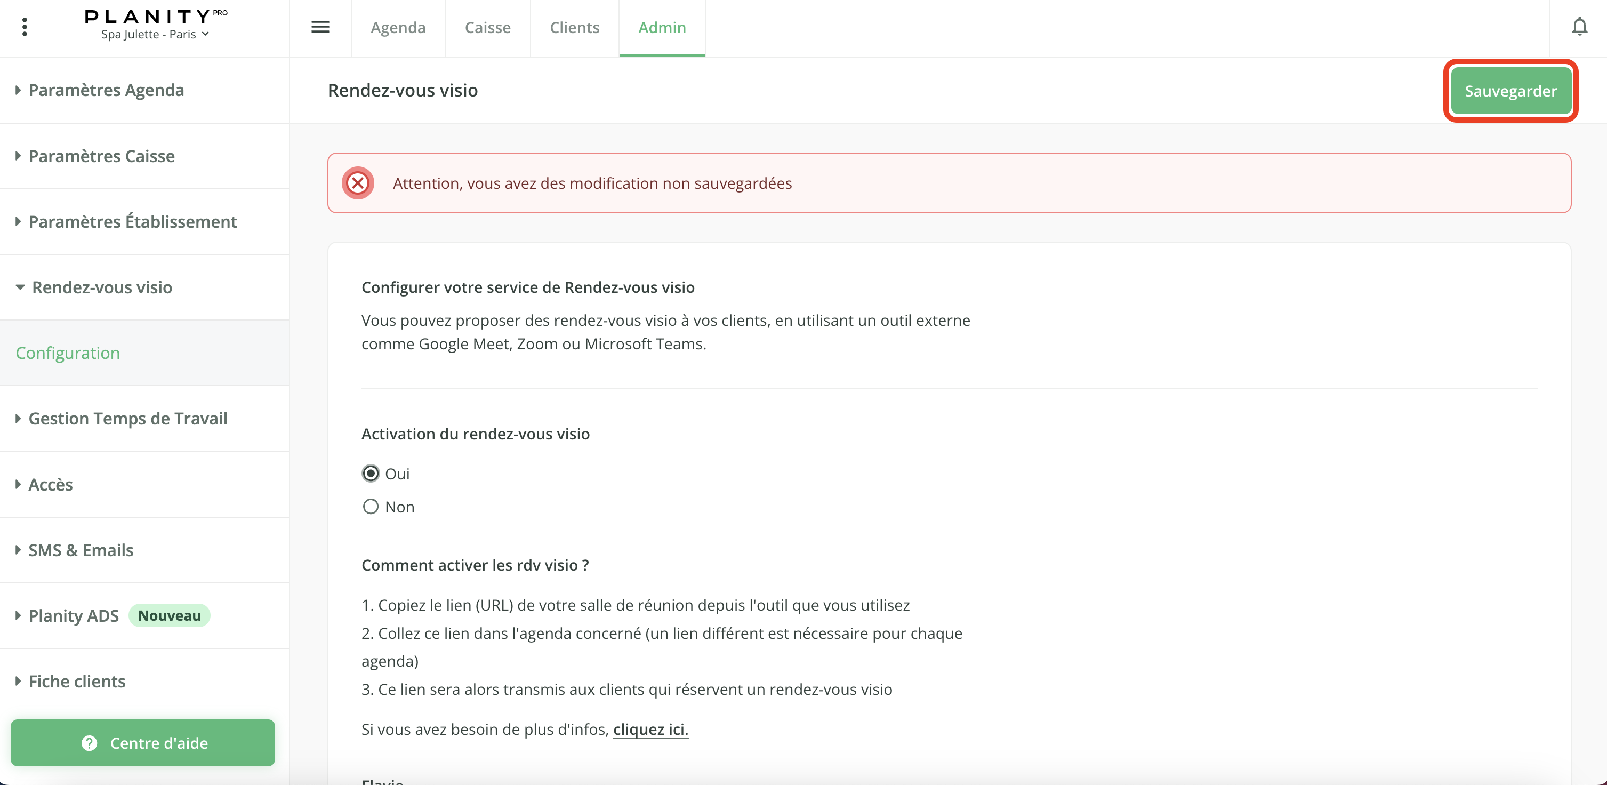Select the Non radio button
The height and width of the screenshot is (785, 1607).
pos(371,507)
